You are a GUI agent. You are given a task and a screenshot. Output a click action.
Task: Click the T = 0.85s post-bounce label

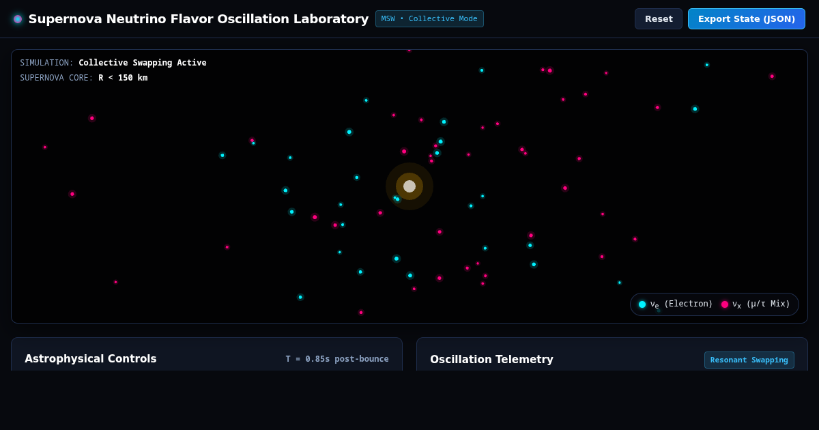337,359
